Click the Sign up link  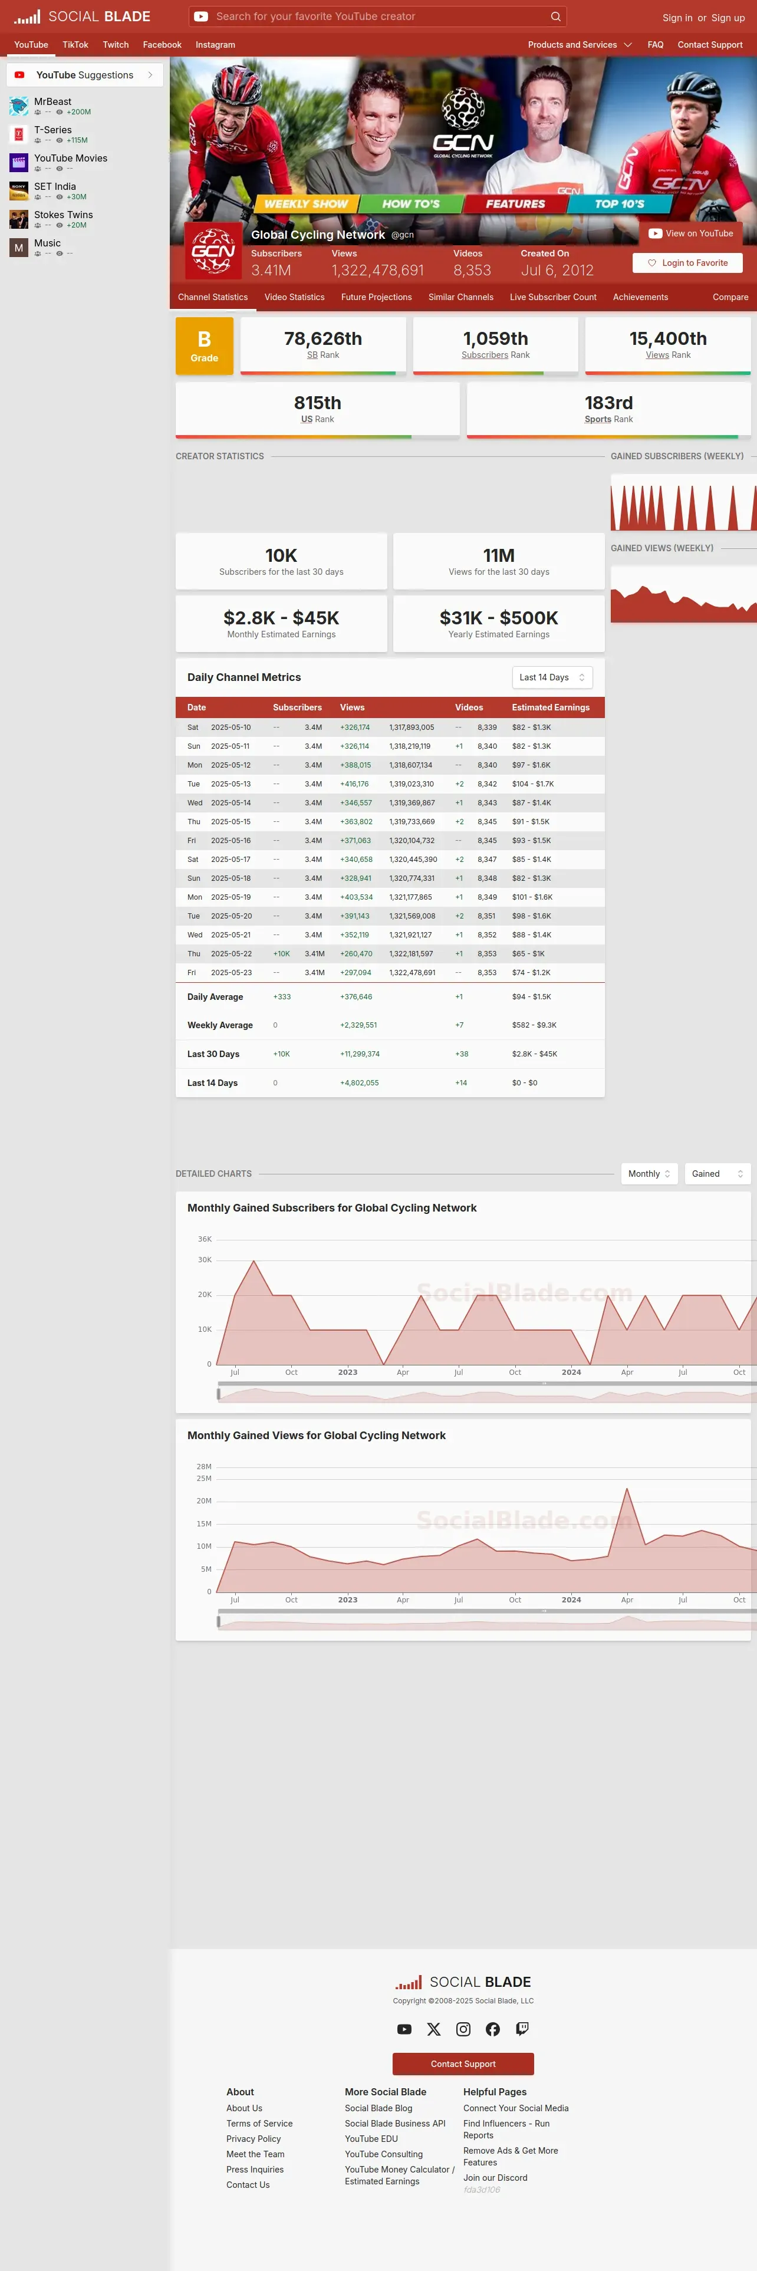[728, 18]
